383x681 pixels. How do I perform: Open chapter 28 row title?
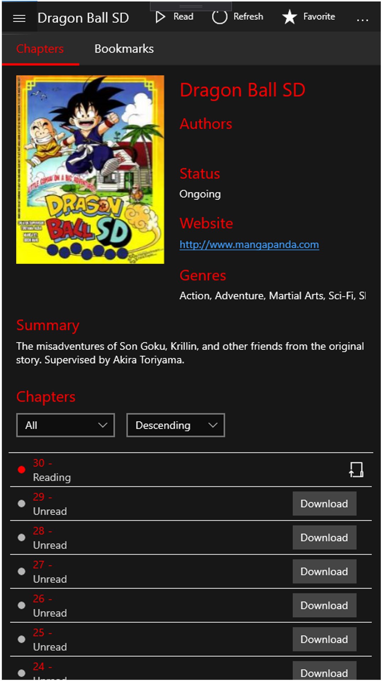coord(43,531)
